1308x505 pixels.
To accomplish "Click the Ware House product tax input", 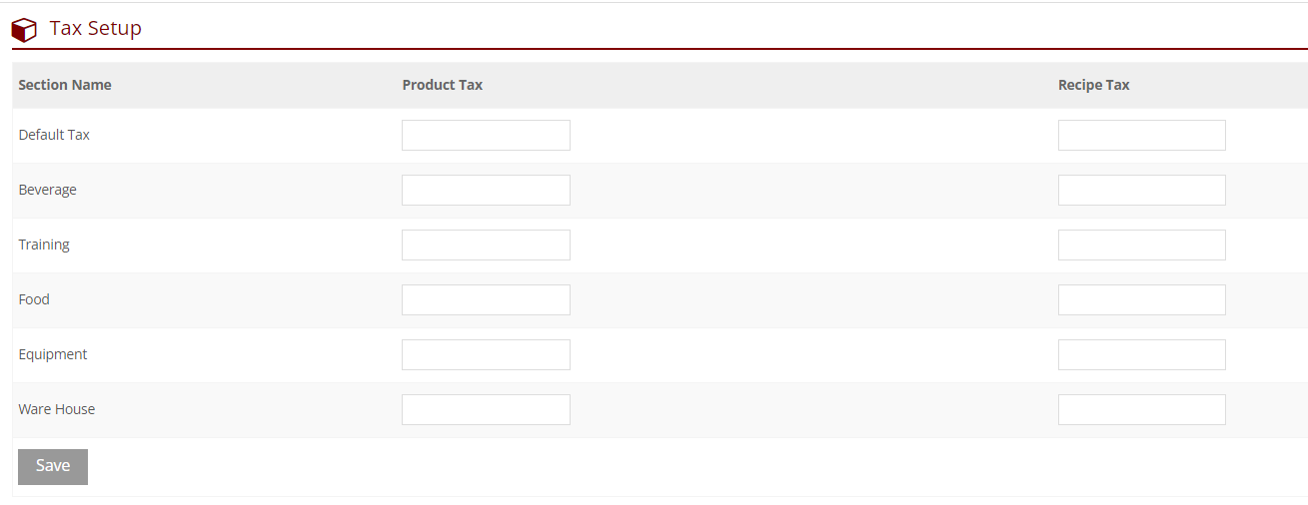I will [x=486, y=410].
